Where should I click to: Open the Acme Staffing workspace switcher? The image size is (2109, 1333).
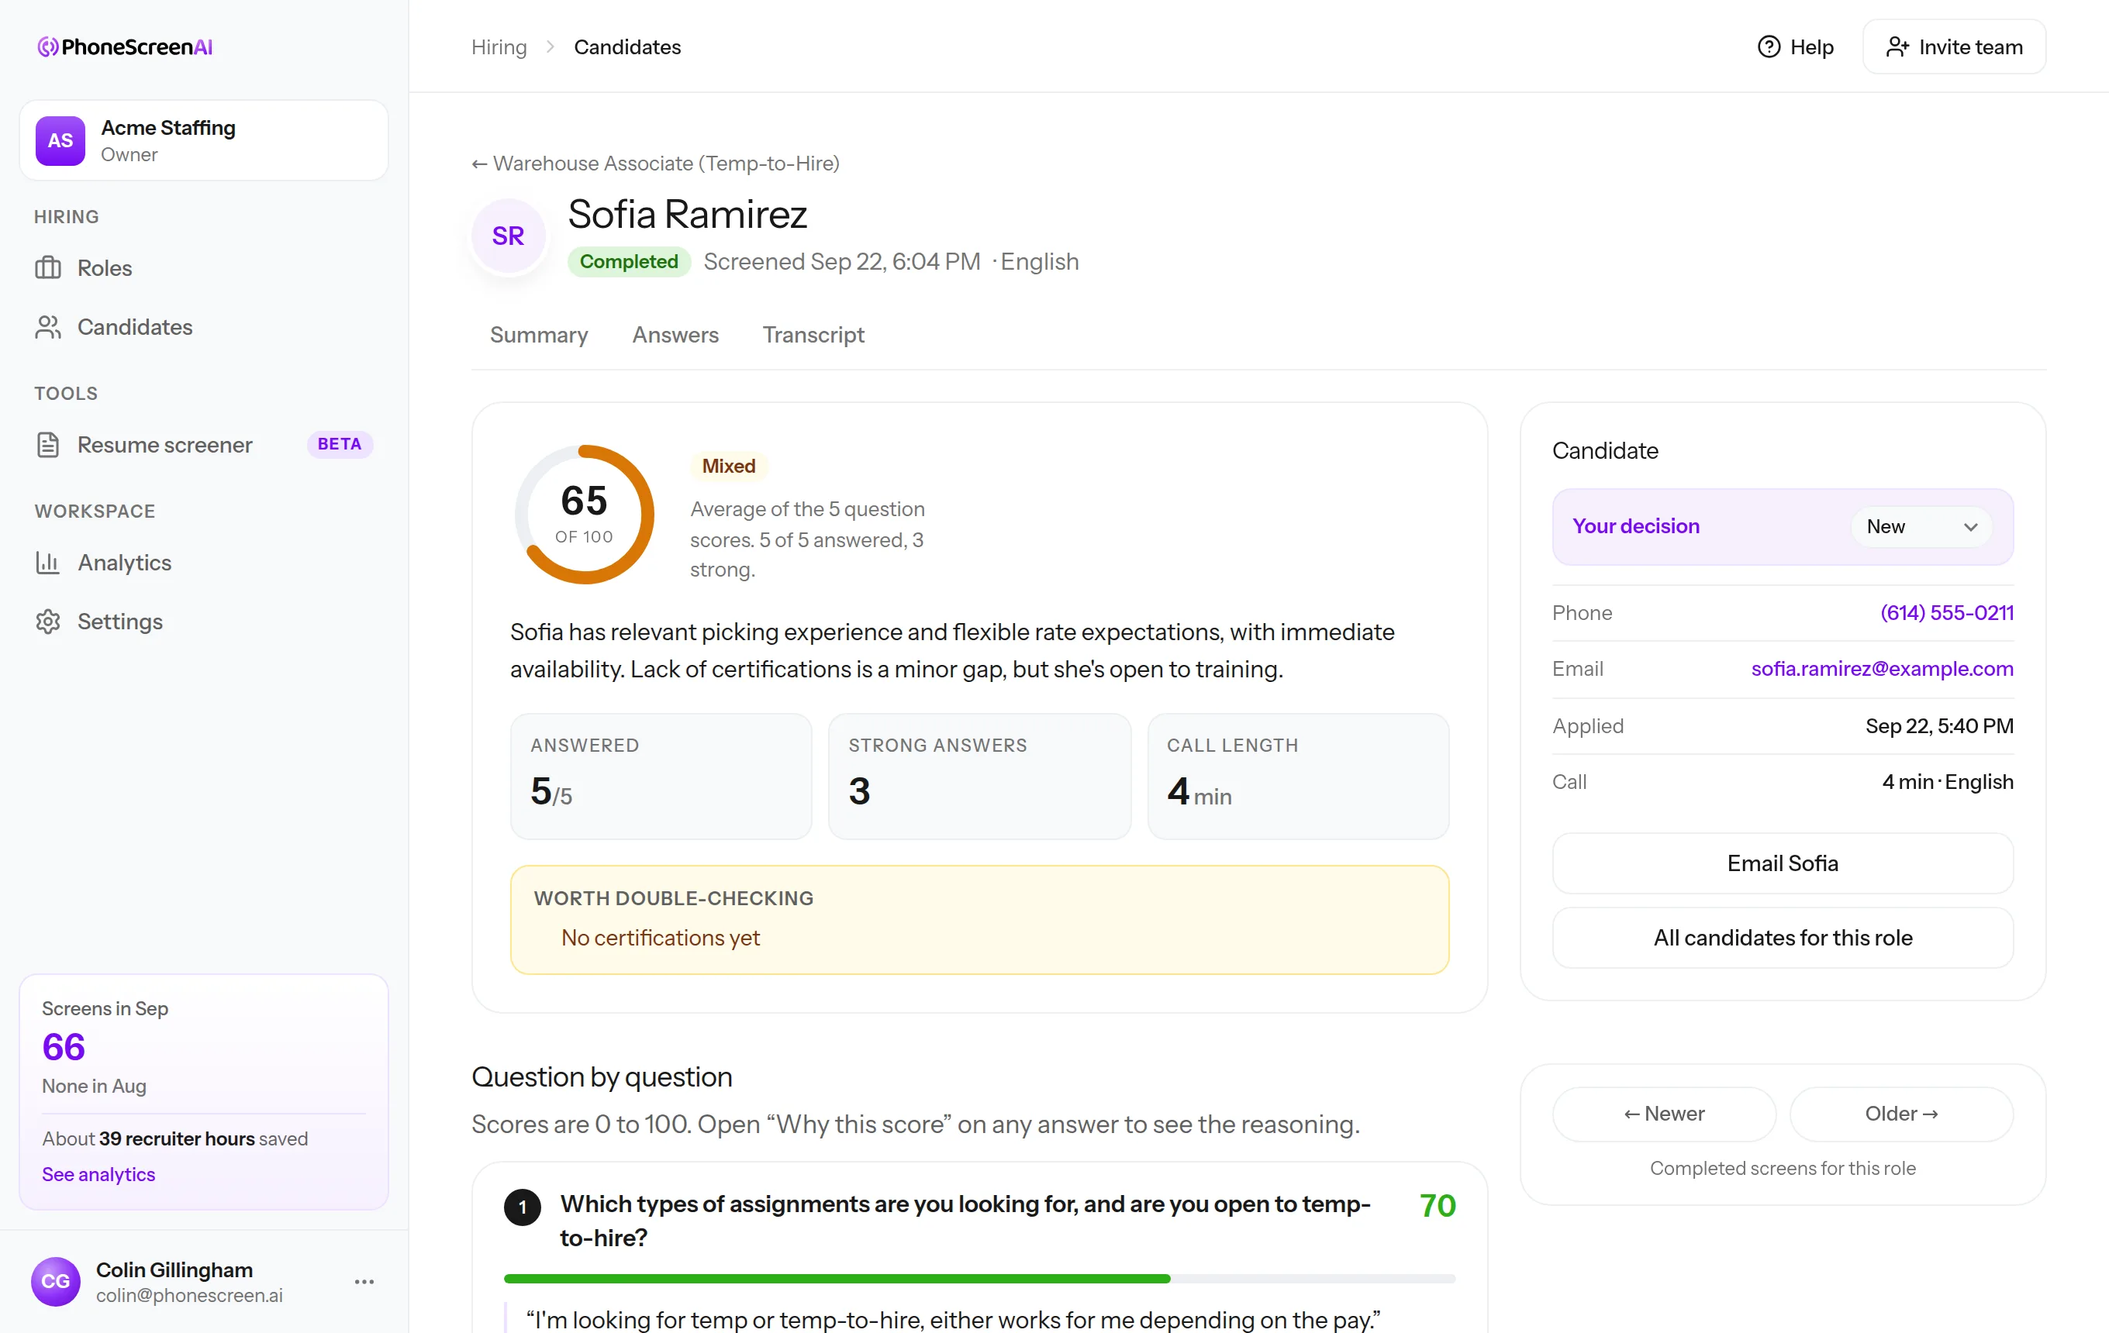[204, 140]
